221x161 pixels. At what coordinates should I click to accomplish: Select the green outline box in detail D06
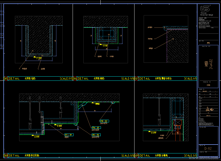coord(107,36)
